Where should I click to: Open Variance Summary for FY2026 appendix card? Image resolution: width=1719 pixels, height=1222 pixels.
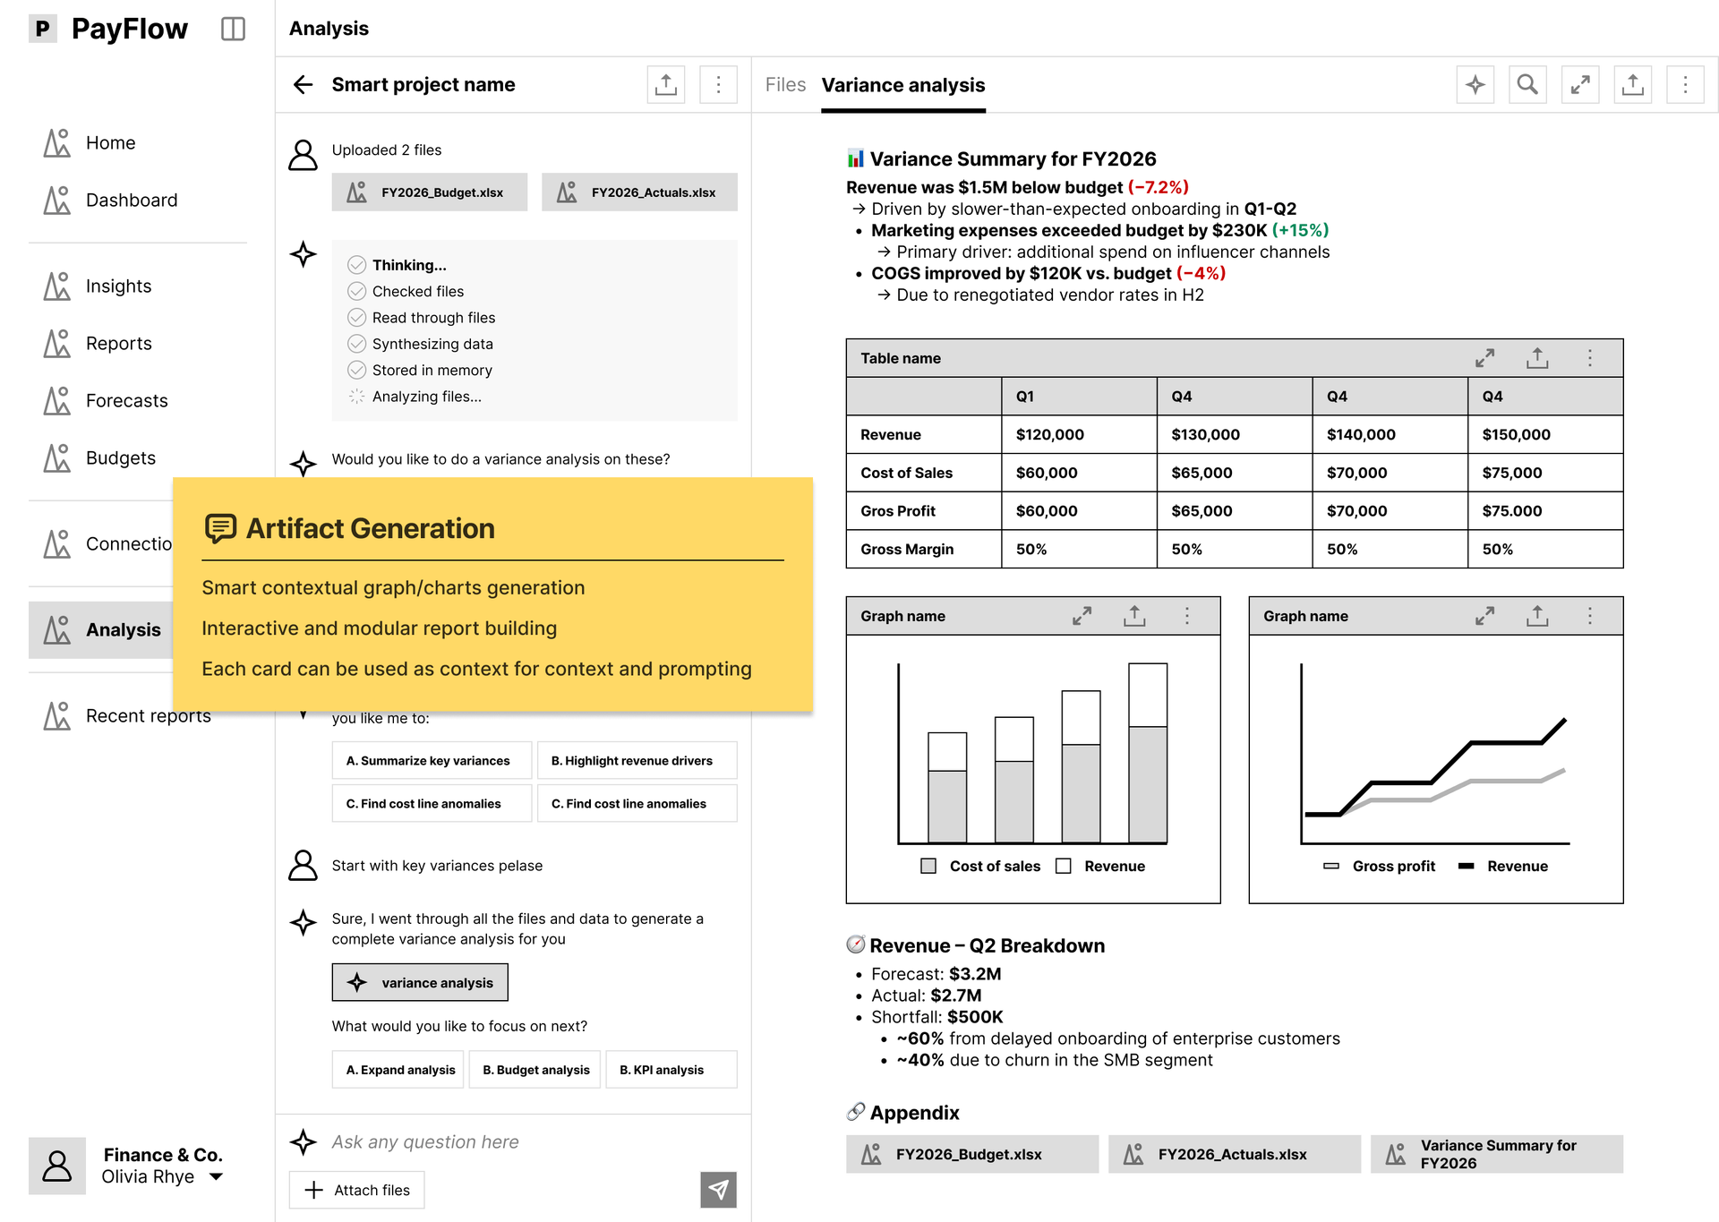coord(1497,1154)
